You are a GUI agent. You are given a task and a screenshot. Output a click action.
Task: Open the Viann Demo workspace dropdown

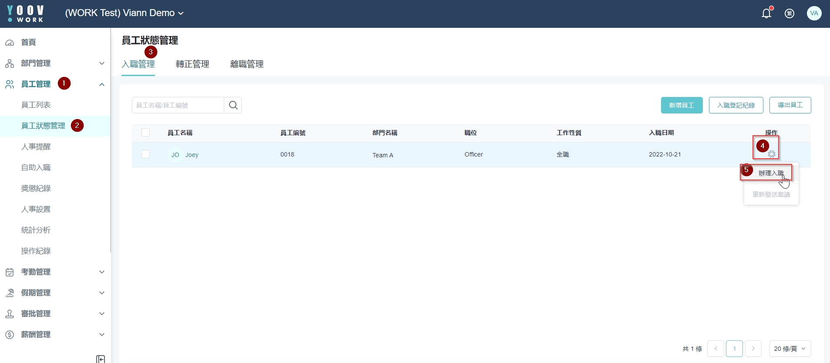coord(124,13)
